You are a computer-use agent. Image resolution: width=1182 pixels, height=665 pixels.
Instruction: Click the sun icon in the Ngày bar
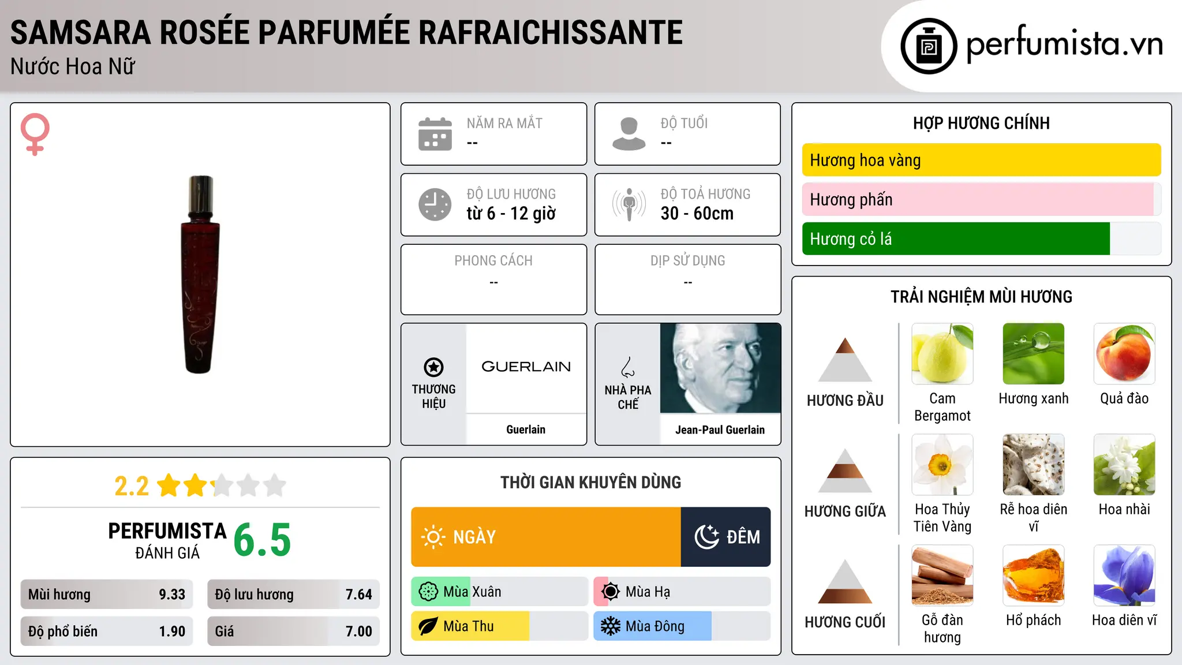pyautogui.click(x=433, y=537)
